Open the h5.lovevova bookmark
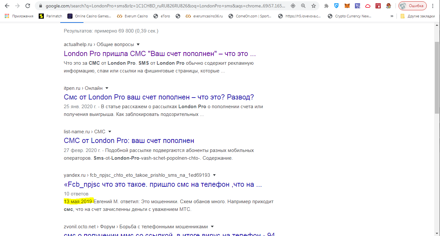This screenshot has width=440, height=236. tap(299, 16)
